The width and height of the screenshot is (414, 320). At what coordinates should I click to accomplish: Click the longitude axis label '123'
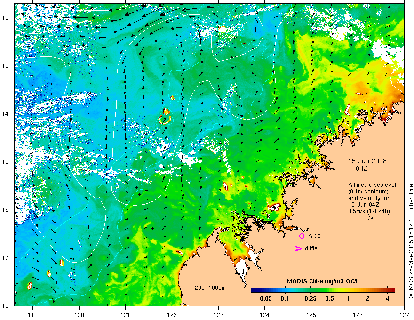point(218,315)
